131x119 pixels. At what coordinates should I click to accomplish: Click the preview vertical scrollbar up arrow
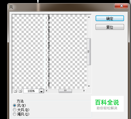pyautogui.click(x=89, y=17)
